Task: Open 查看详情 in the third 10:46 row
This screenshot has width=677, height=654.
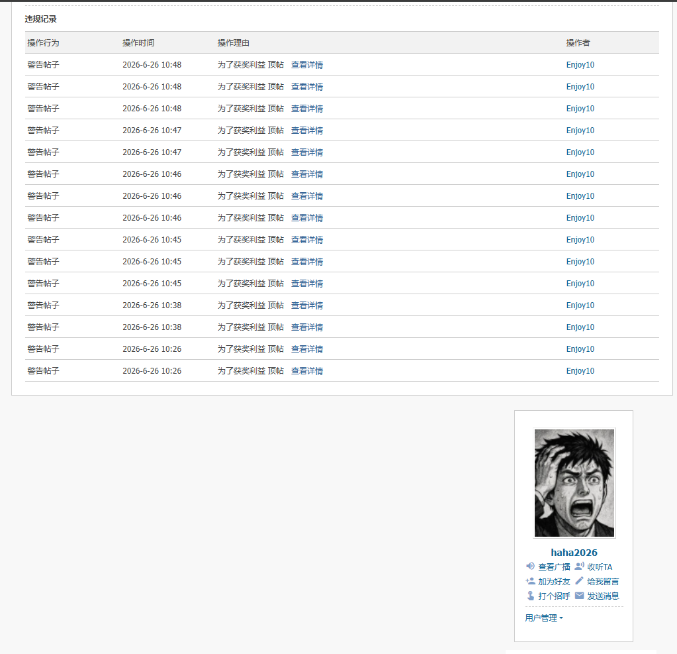Action: [x=307, y=218]
